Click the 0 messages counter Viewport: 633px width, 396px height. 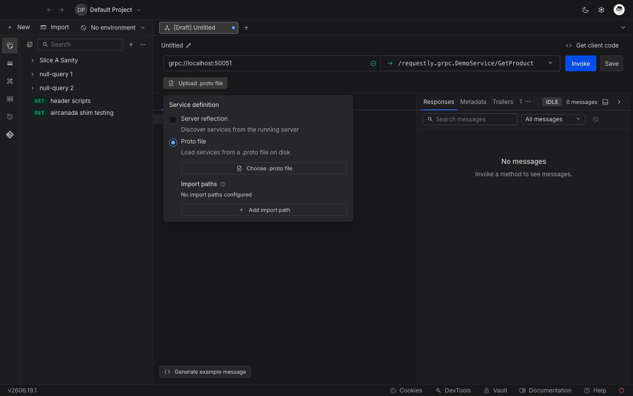(x=582, y=102)
